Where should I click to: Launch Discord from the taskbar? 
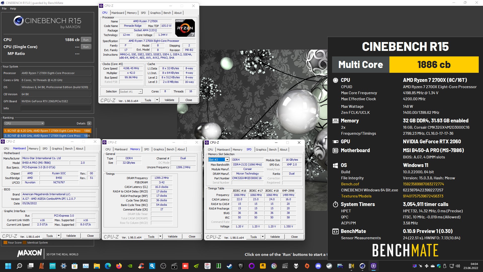point(318,266)
